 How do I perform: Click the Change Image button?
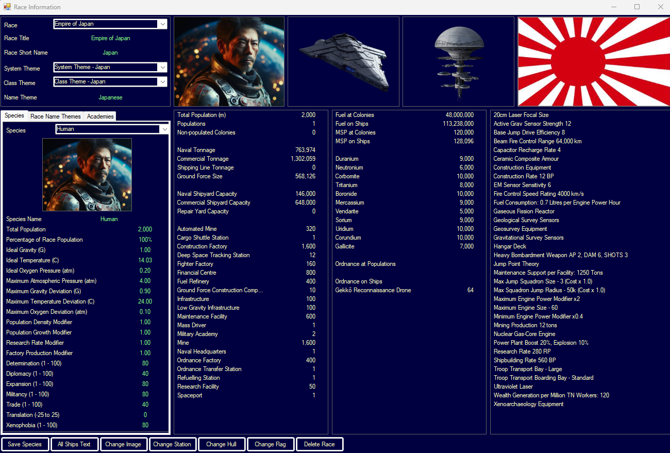123,444
